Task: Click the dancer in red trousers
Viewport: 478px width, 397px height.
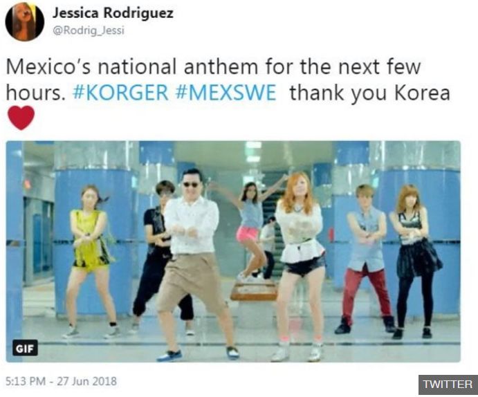Action: pyautogui.click(x=367, y=259)
